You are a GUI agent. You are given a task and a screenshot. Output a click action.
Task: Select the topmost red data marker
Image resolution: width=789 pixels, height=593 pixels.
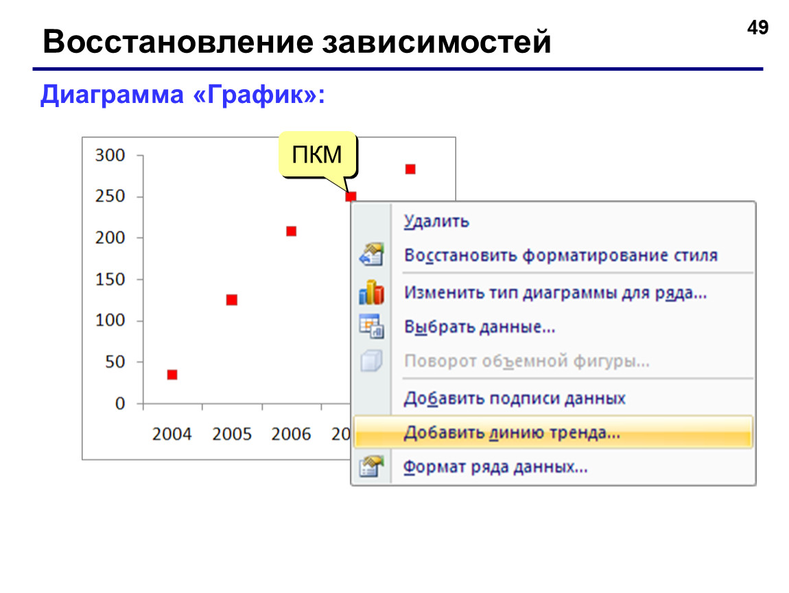(410, 169)
